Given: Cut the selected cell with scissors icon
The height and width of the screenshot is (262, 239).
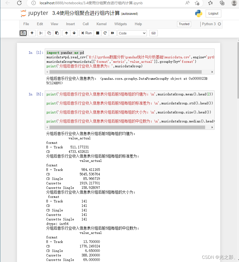Looking at the screenshot, I should pyautogui.click(x=40, y=33).
